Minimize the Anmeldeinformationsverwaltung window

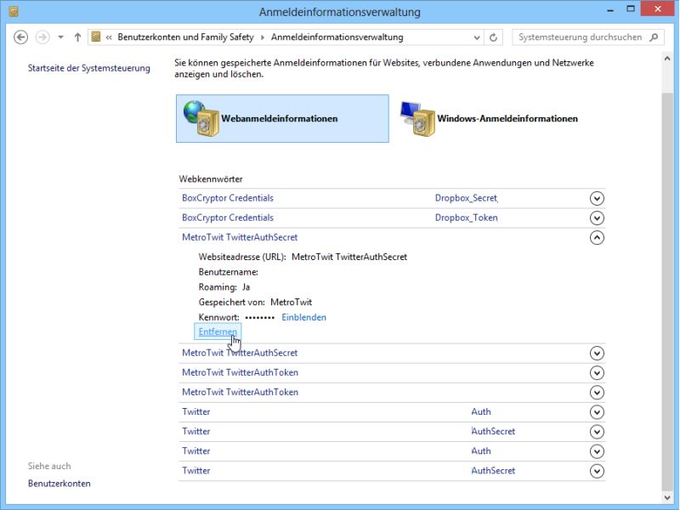tap(610, 9)
